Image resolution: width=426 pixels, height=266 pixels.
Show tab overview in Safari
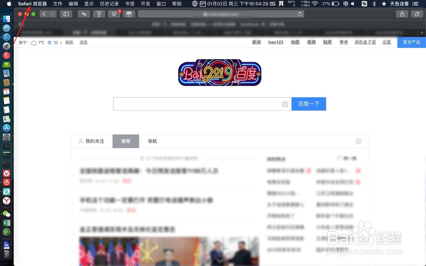[417, 14]
